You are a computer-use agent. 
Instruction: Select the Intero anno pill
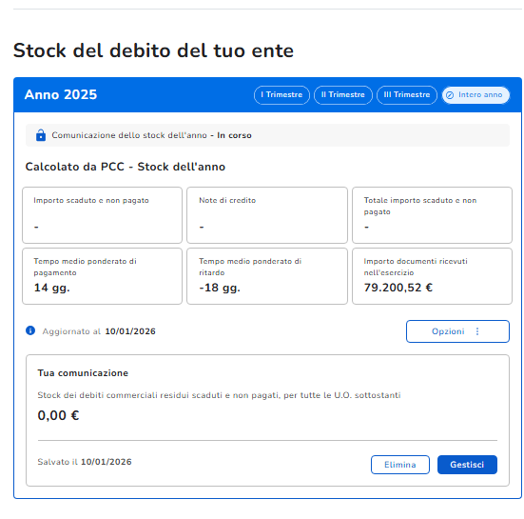point(475,95)
